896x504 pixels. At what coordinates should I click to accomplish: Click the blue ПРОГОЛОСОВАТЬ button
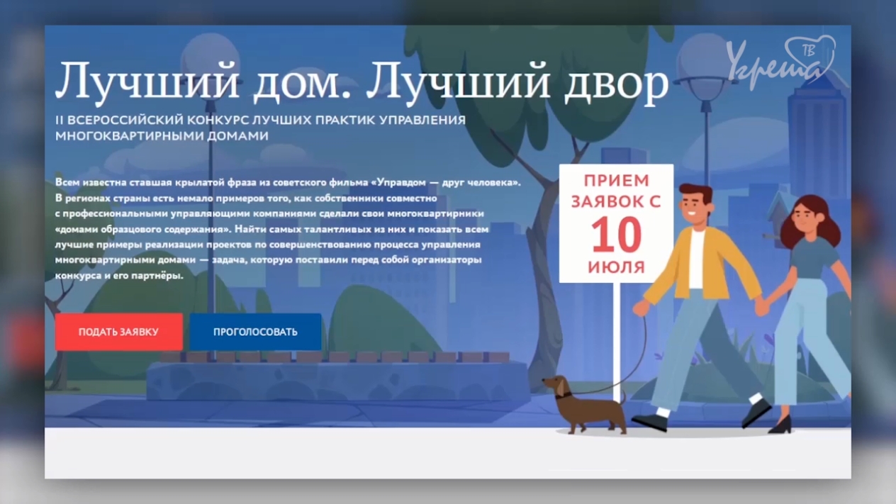[x=255, y=332]
